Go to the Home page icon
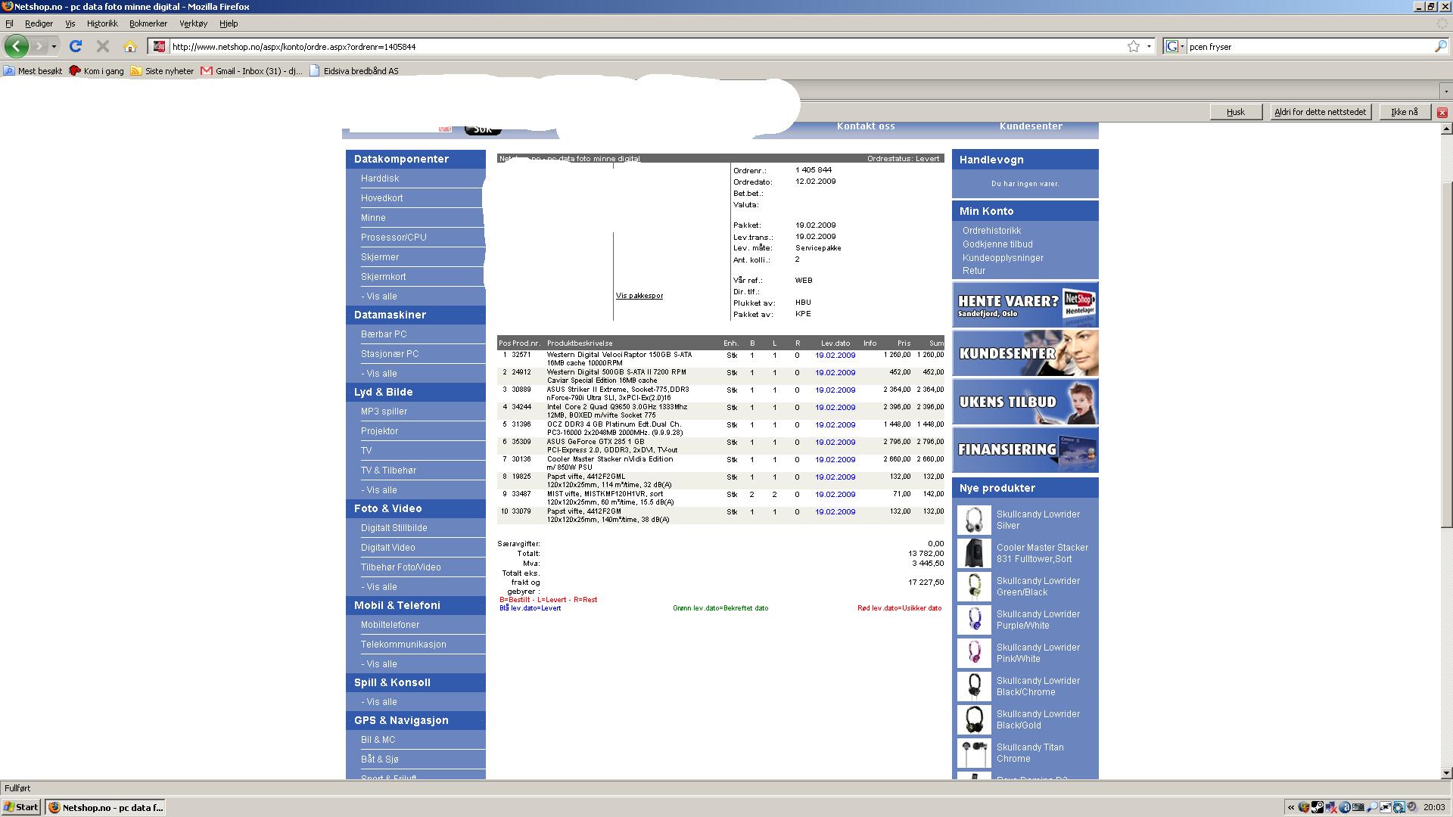Screen dimensions: 1453x817 (x=130, y=46)
